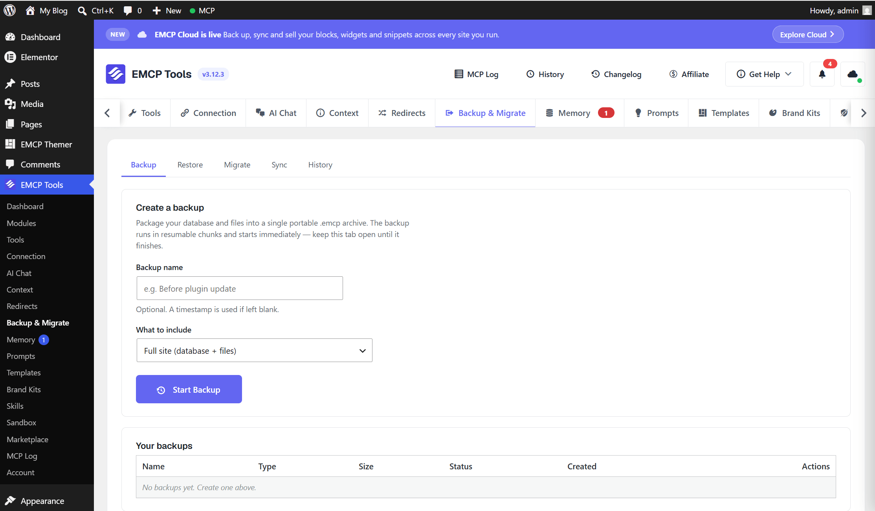Open the What to include dropdown
The height and width of the screenshot is (511, 875).
tap(254, 350)
